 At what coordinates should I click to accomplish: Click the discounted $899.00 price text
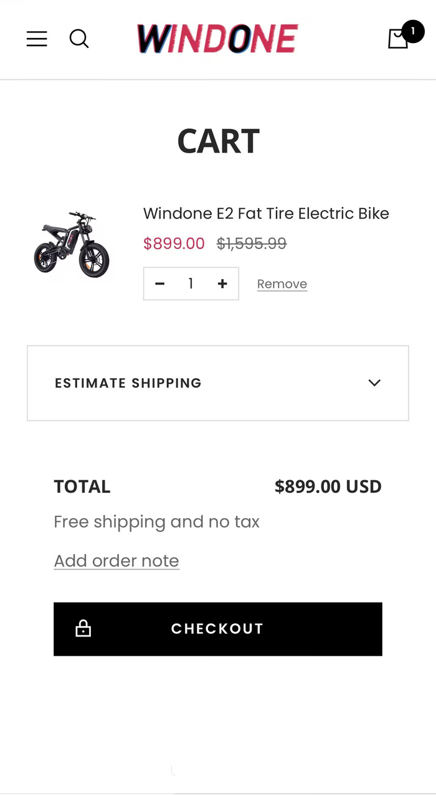pyautogui.click(x=174, y=244)
